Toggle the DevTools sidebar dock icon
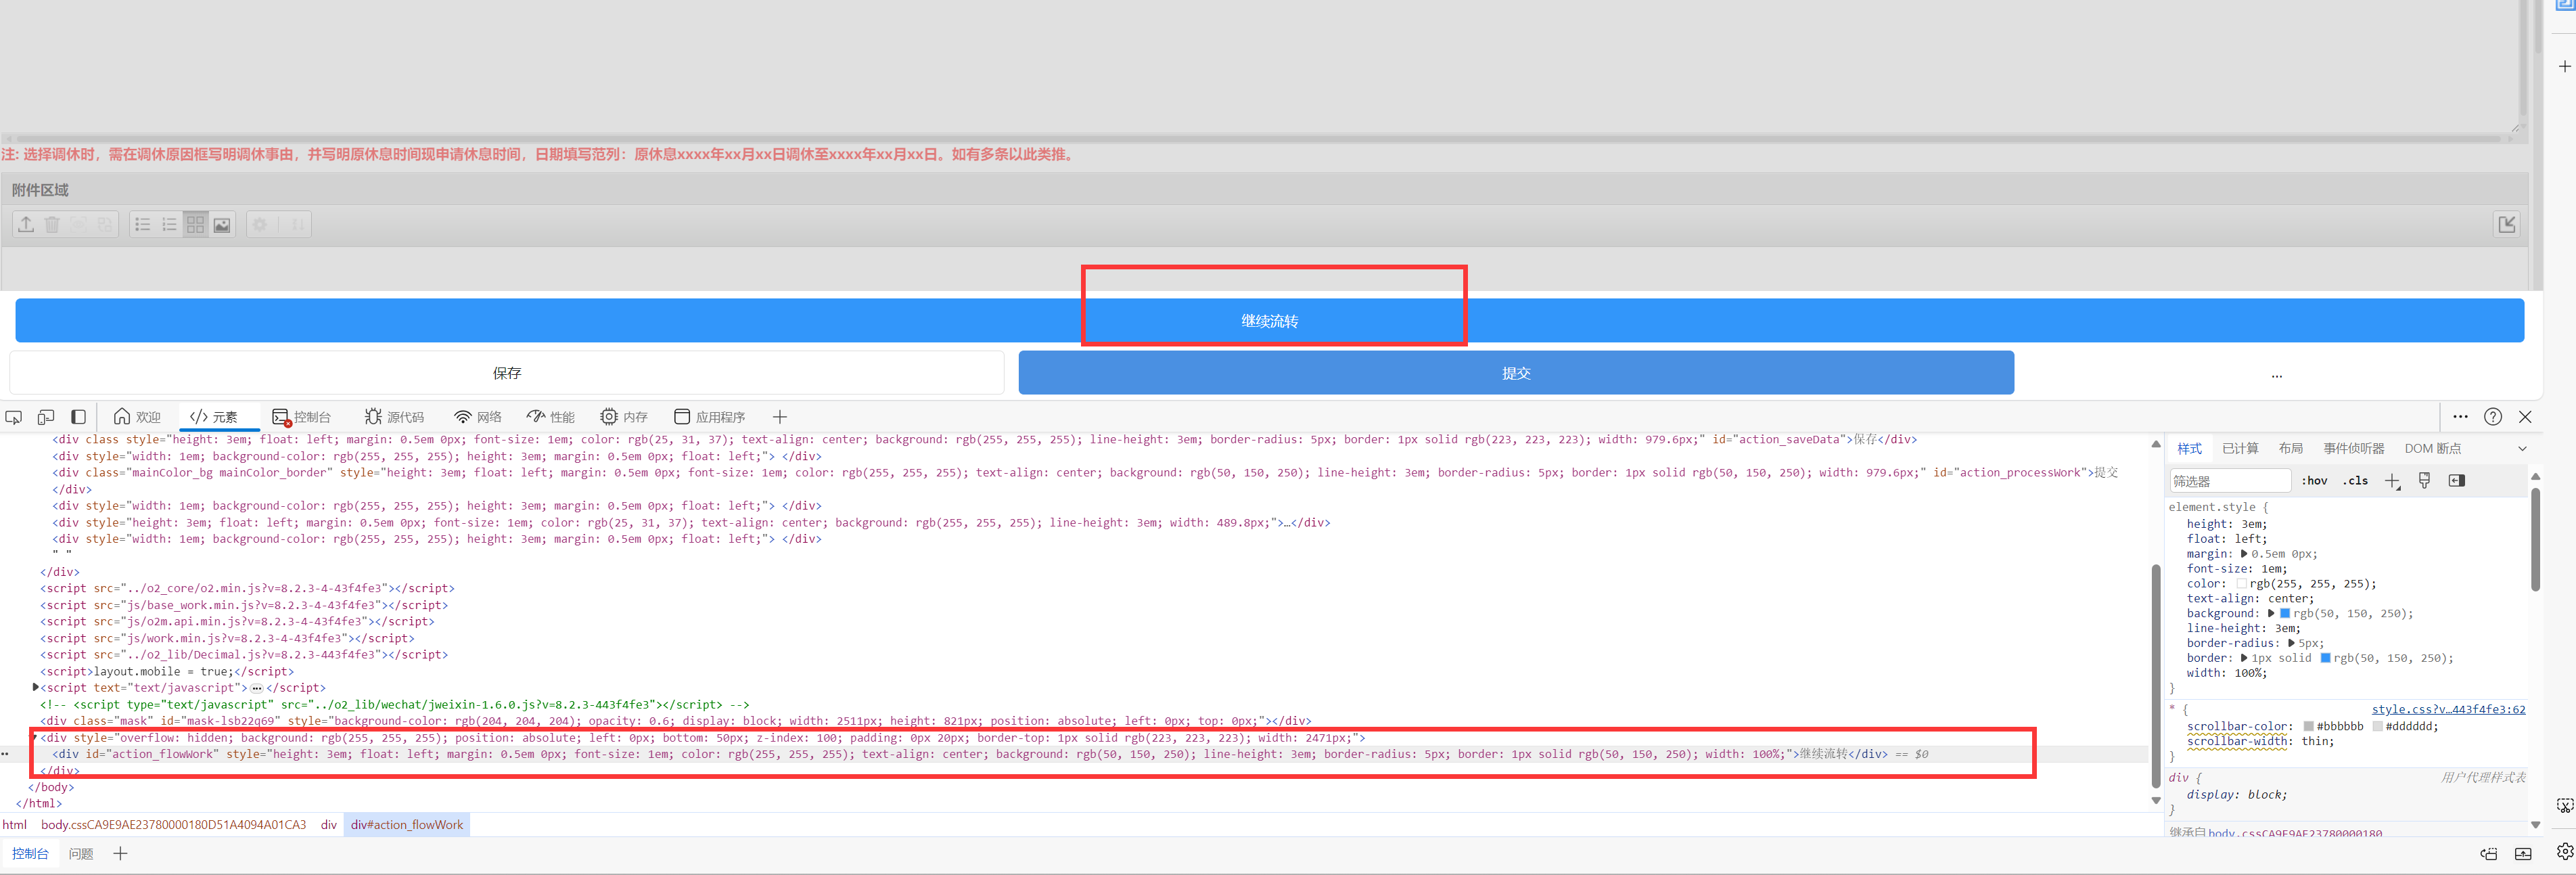 pos(78,417)
